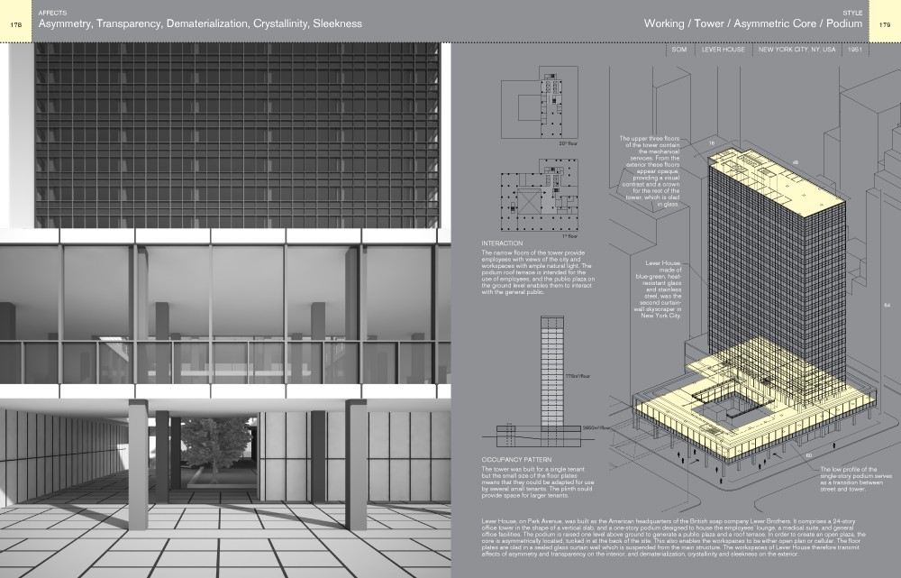Click the page 179 number box
The width and height of the screenshot is (901, 578).
point(885,24)
